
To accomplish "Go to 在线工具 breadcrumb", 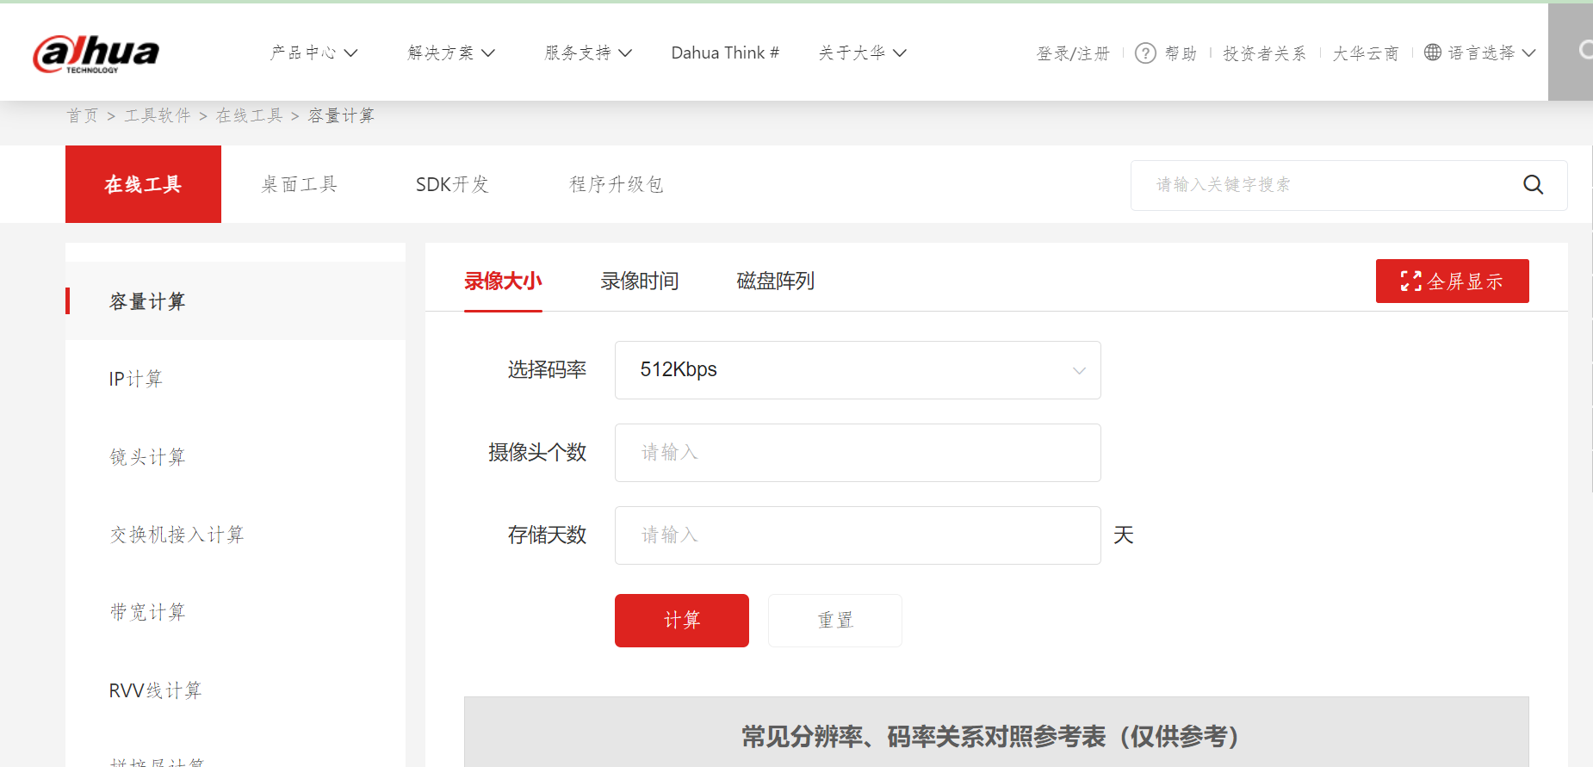I will (x=250, y=115).
